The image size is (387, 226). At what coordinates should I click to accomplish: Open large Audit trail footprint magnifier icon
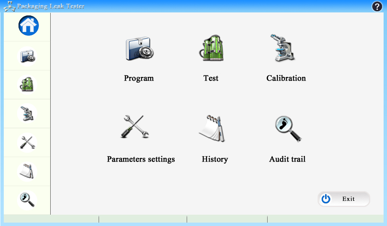pos(288,128)
